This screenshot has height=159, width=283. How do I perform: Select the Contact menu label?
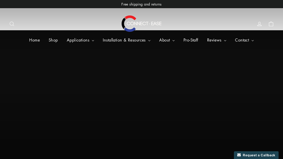[242, 40]
